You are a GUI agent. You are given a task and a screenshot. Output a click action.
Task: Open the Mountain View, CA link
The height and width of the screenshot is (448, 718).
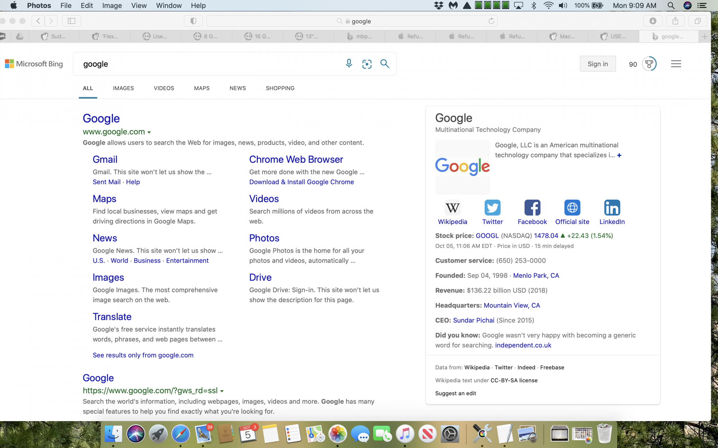[512, 305]
